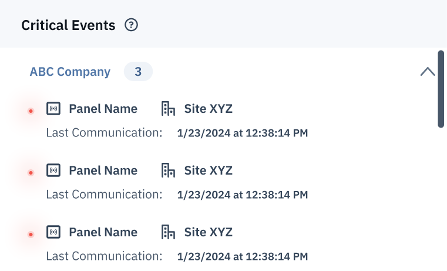
Task: Select the second Panel Name label
Action: click(x=103, y=170)
